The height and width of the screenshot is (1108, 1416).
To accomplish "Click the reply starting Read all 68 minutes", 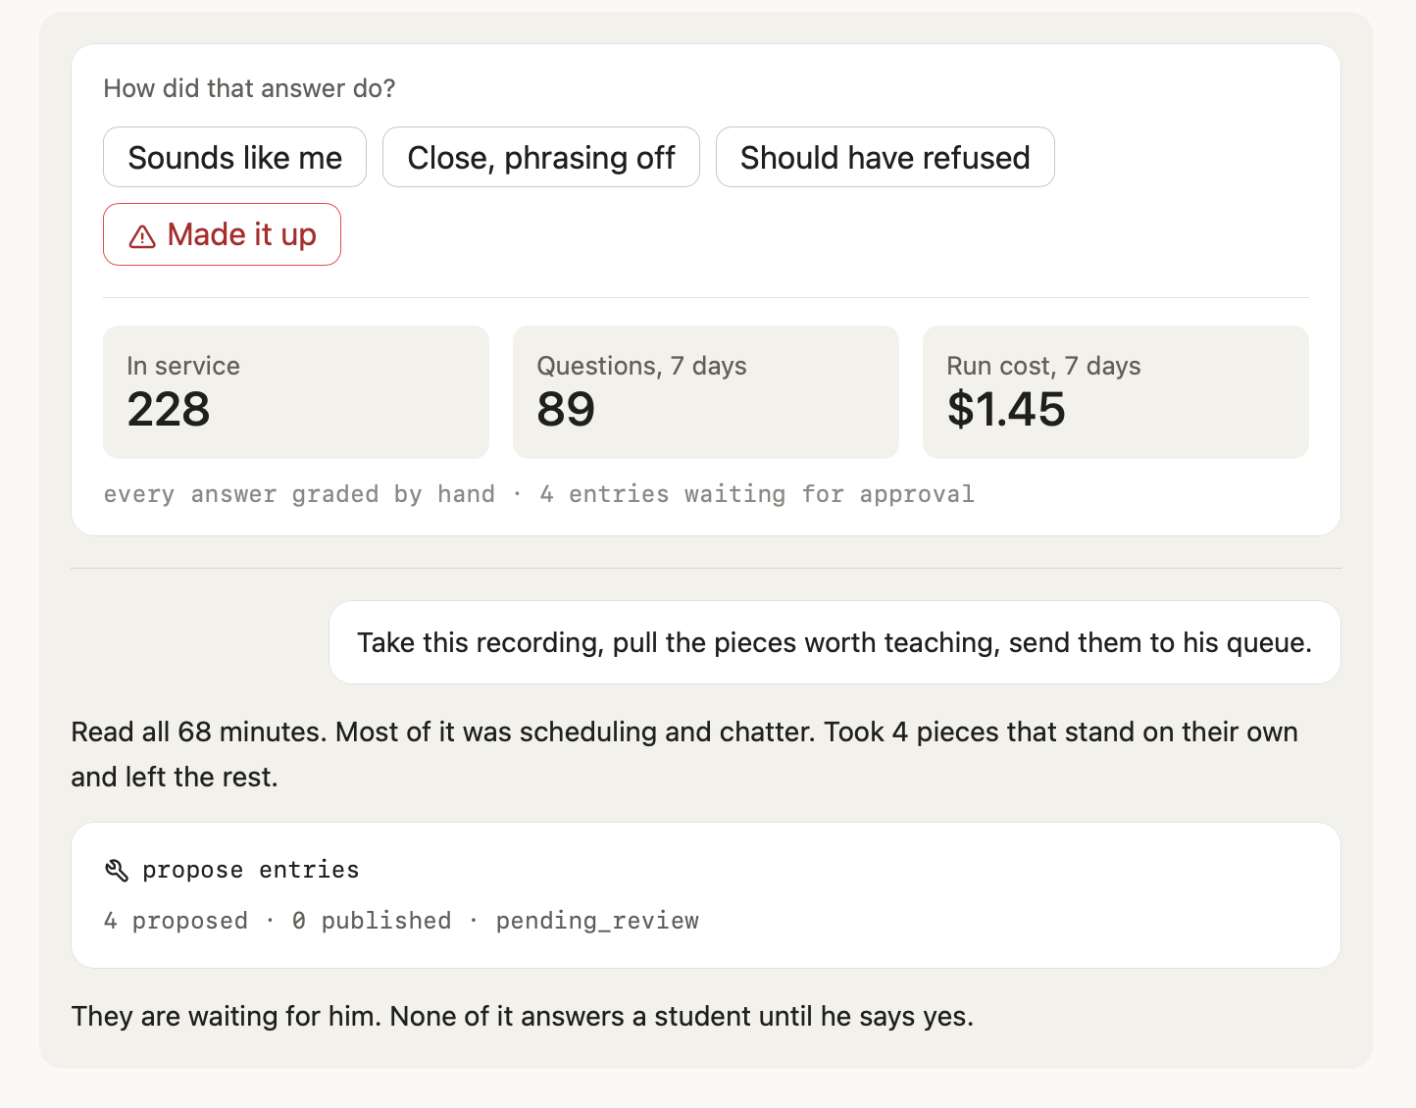I will tap(684, 754).
